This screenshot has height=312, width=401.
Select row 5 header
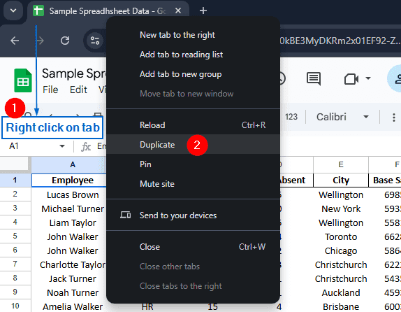15,236
